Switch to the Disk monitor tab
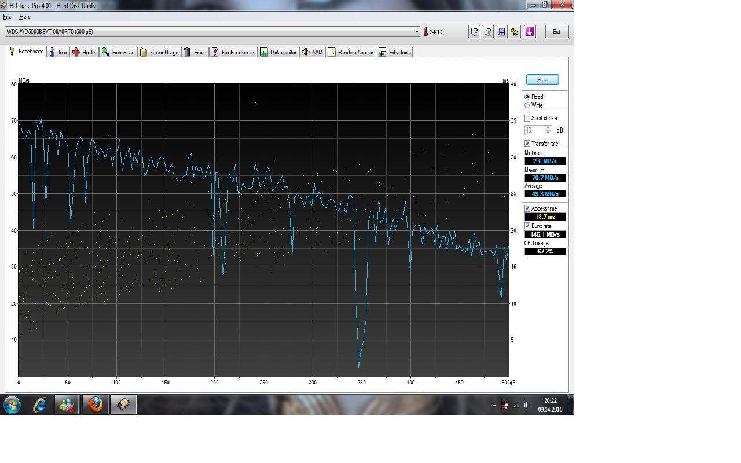The image size is (741, 463). [278, 52]
